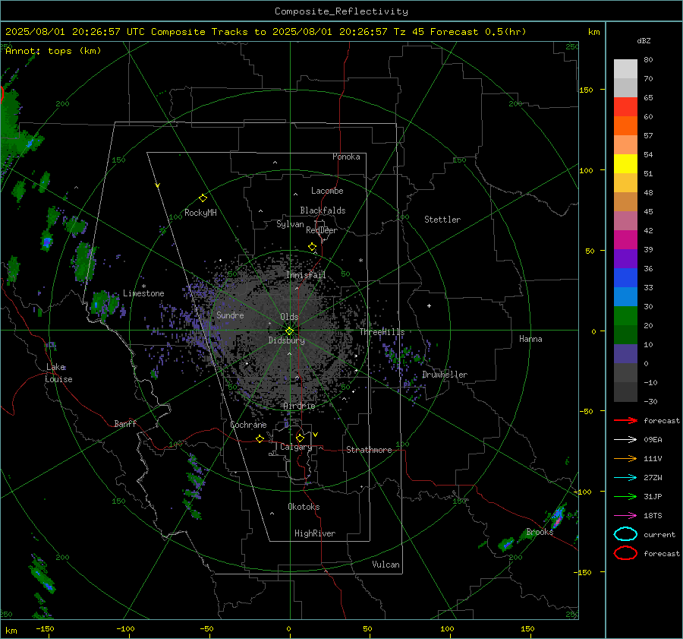Click the radar center diamond at Didsbury

coord(290,331)
